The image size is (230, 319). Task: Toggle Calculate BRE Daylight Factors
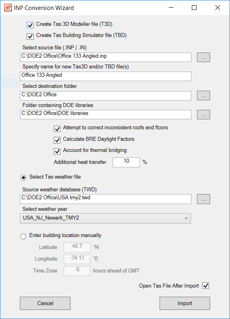tap(57, 140)
